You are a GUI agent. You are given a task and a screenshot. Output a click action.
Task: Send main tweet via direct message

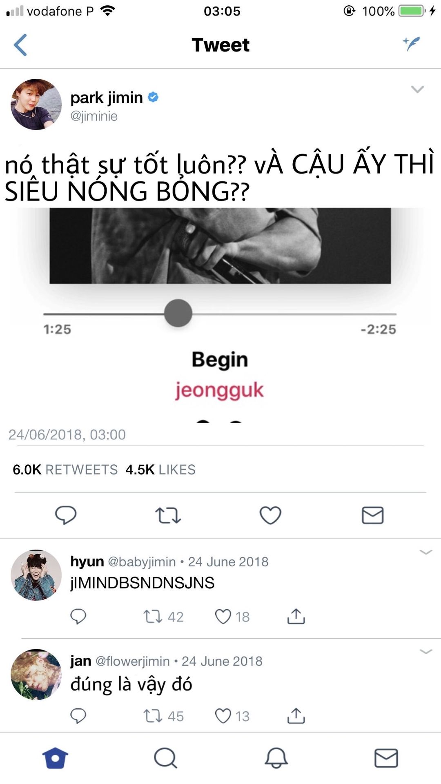coord(373,515)
